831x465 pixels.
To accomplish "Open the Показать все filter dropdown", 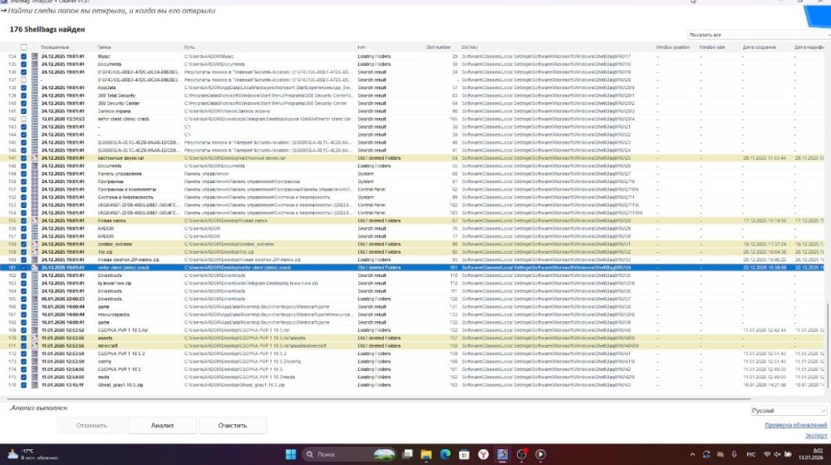I will tap(759, 34).
